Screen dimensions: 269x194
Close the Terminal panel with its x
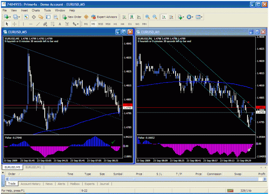click(x=3, y=173)
